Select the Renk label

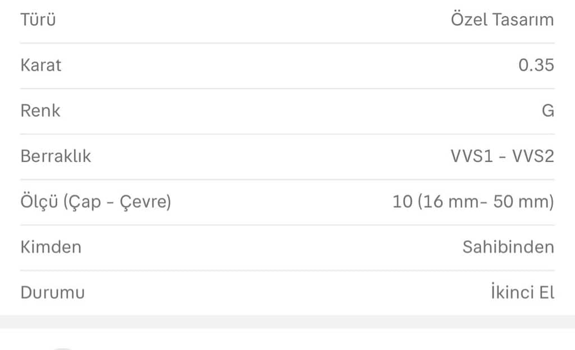(40, 111)
